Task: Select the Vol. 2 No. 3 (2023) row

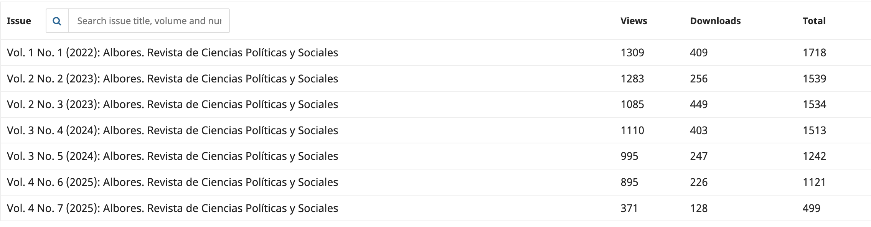Action: pyautogui.click(x=172, y=104)
